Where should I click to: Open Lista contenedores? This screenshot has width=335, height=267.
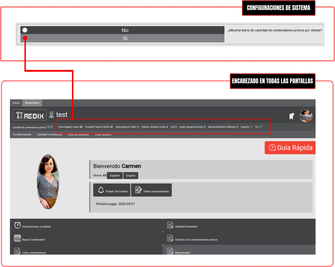tap(34, 252)
